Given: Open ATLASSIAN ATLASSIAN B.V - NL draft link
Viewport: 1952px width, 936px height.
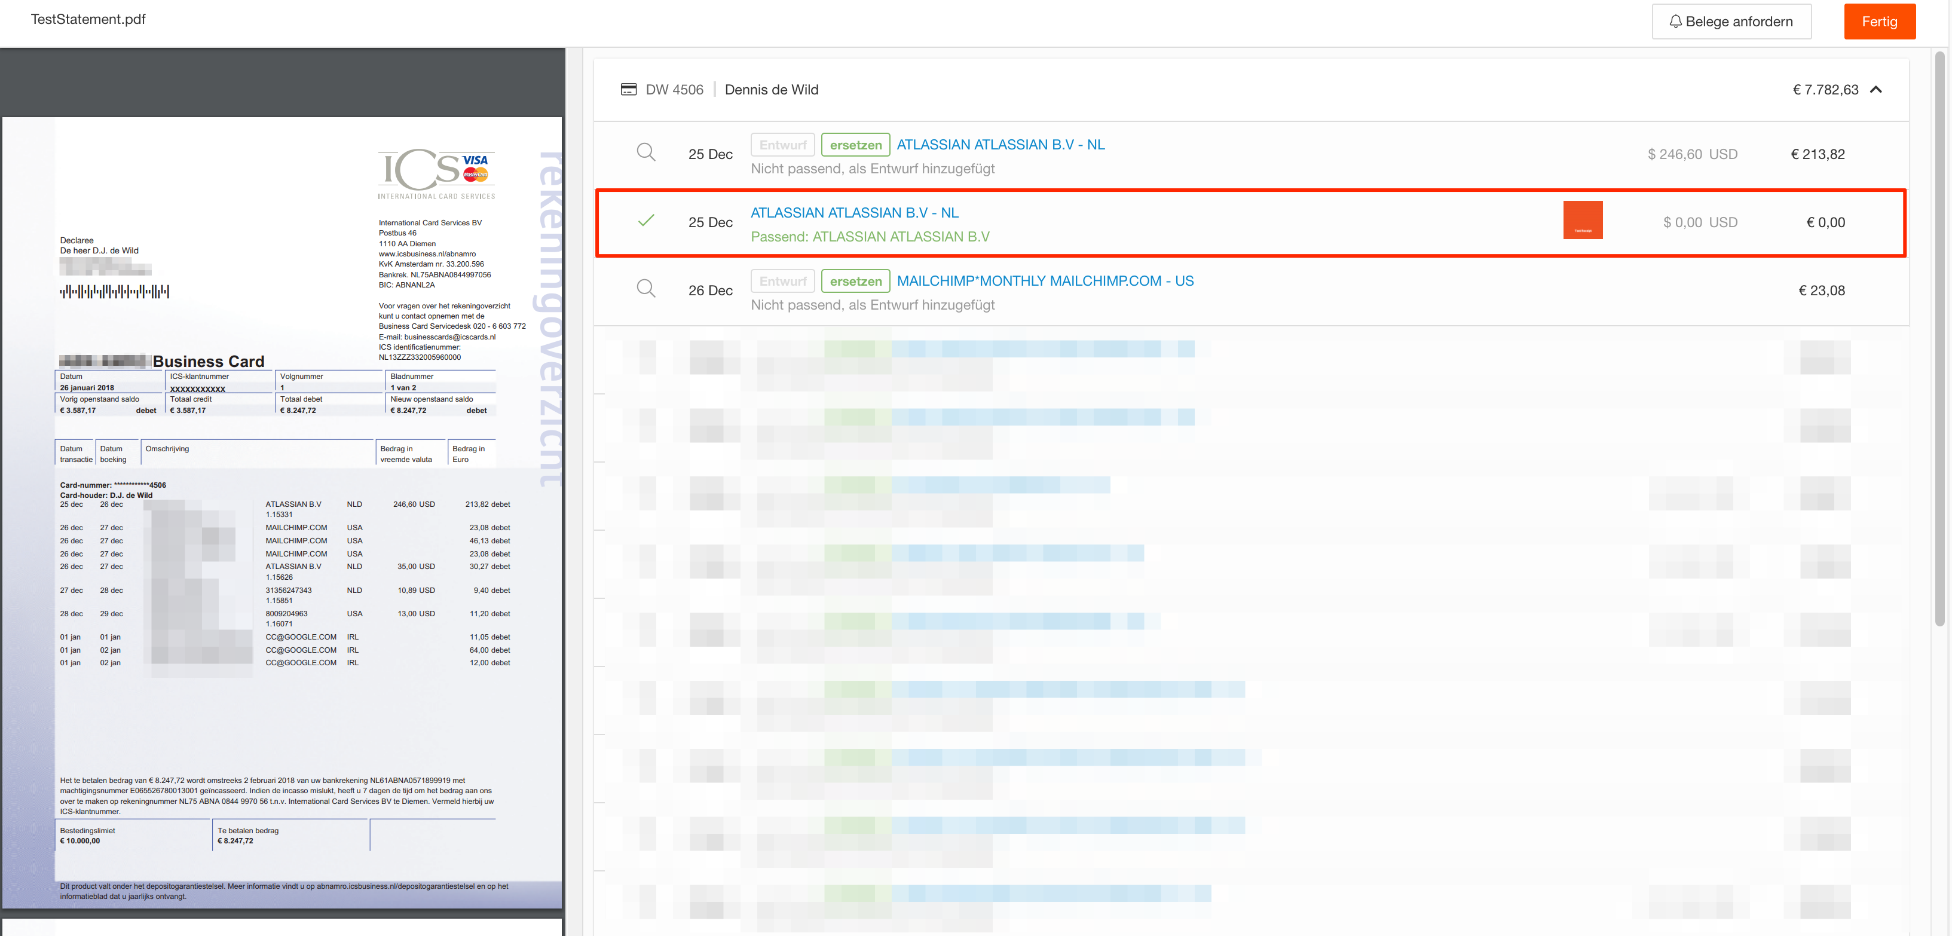Looking at the screenshot, I should tap(1001, 145).
